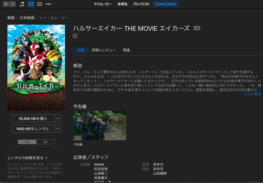Click the G rating badge
Image resolution: width=263 pixels, height=183 pixels.
(x=75, y=36)
